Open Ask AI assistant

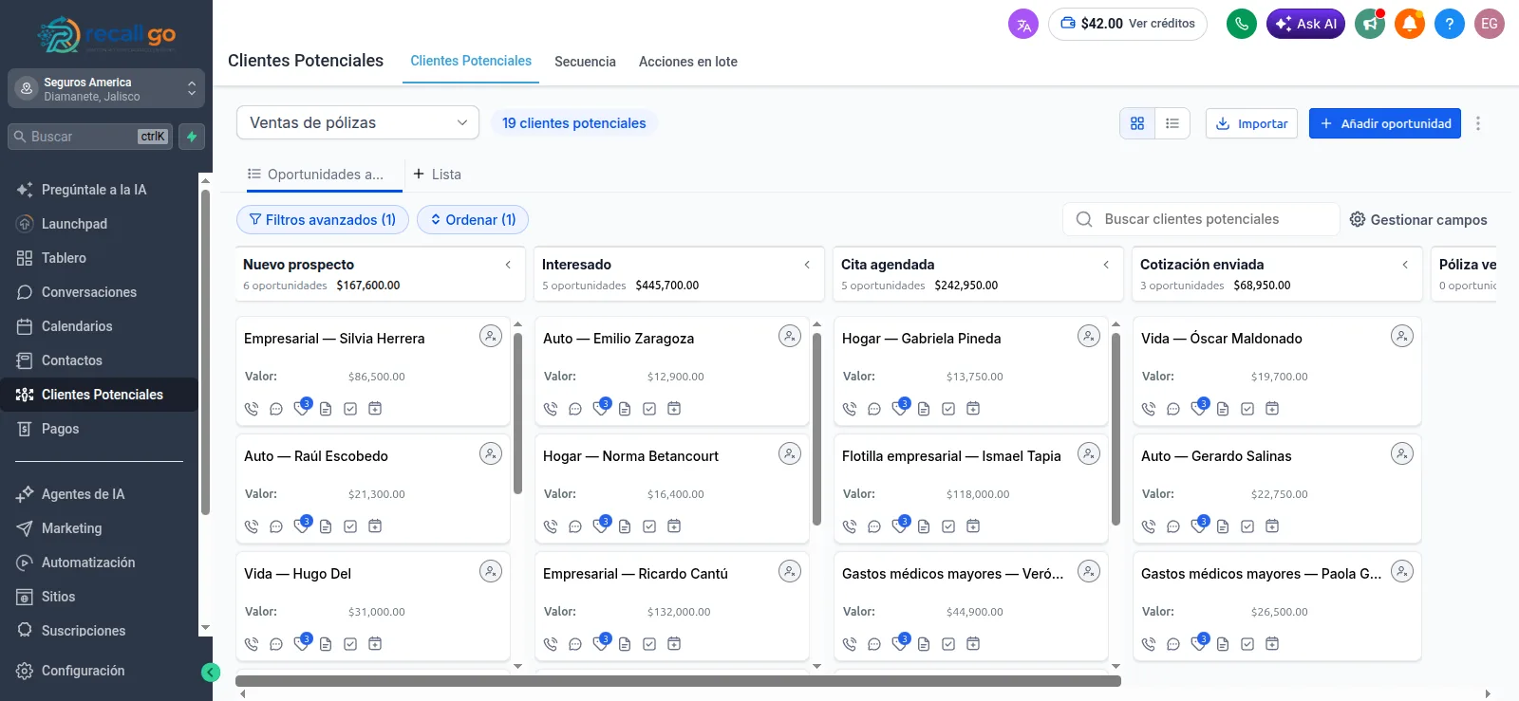click(1305, 24)
